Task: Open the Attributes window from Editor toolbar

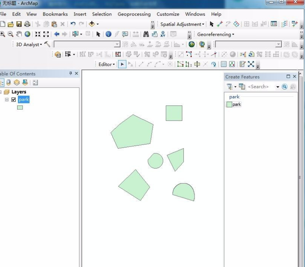Action: [224, 64]
